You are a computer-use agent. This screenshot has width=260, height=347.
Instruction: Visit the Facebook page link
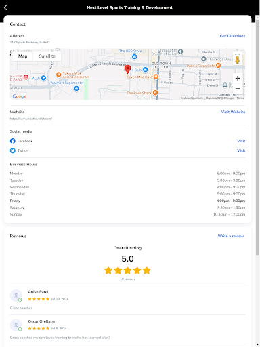pos(241,141)
